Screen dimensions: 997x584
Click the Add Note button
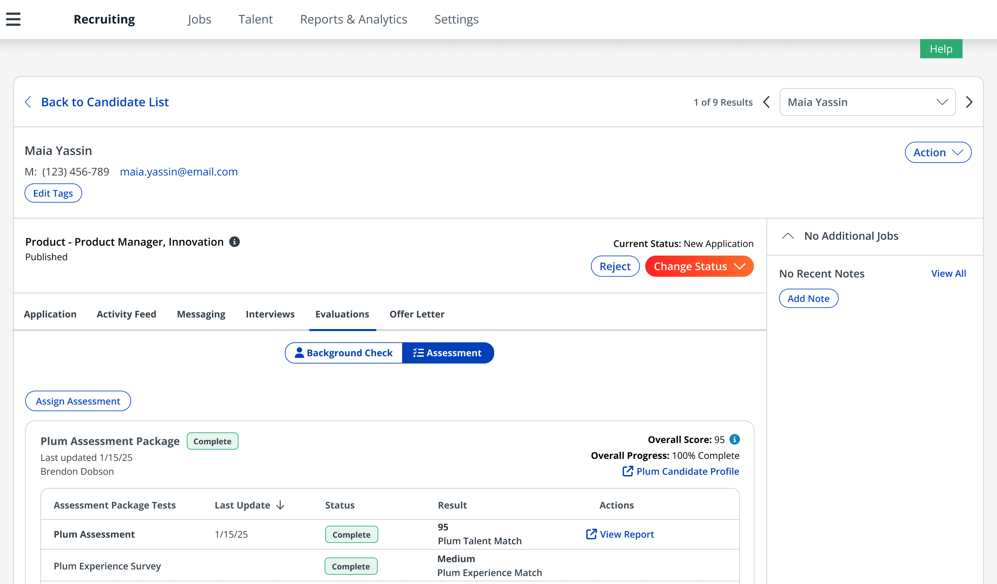coord(808,298)
